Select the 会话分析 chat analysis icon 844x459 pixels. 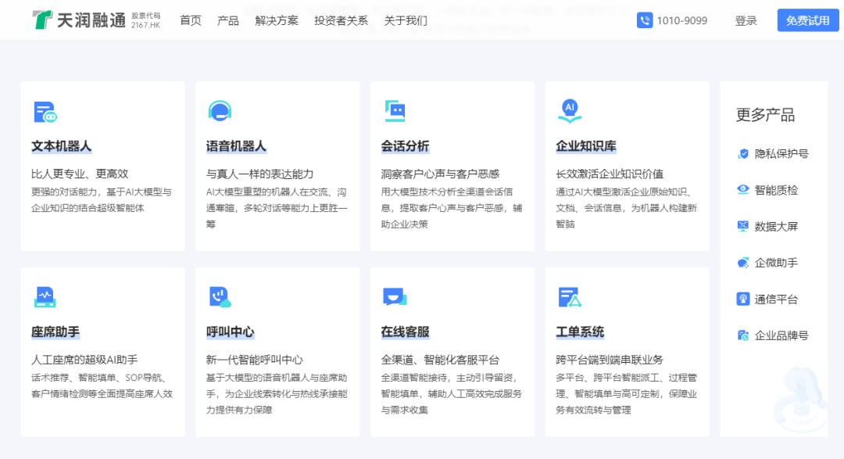coord(395,112)
